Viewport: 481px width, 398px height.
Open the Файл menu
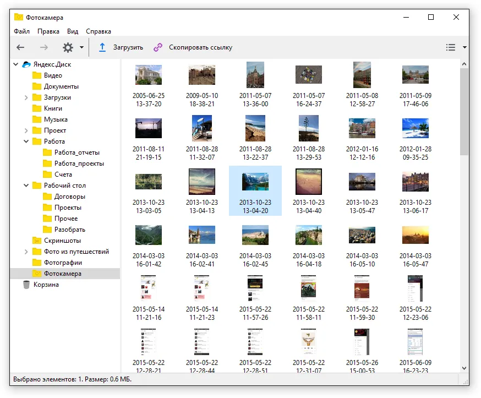pyautogui.click(x=22, y=31)
